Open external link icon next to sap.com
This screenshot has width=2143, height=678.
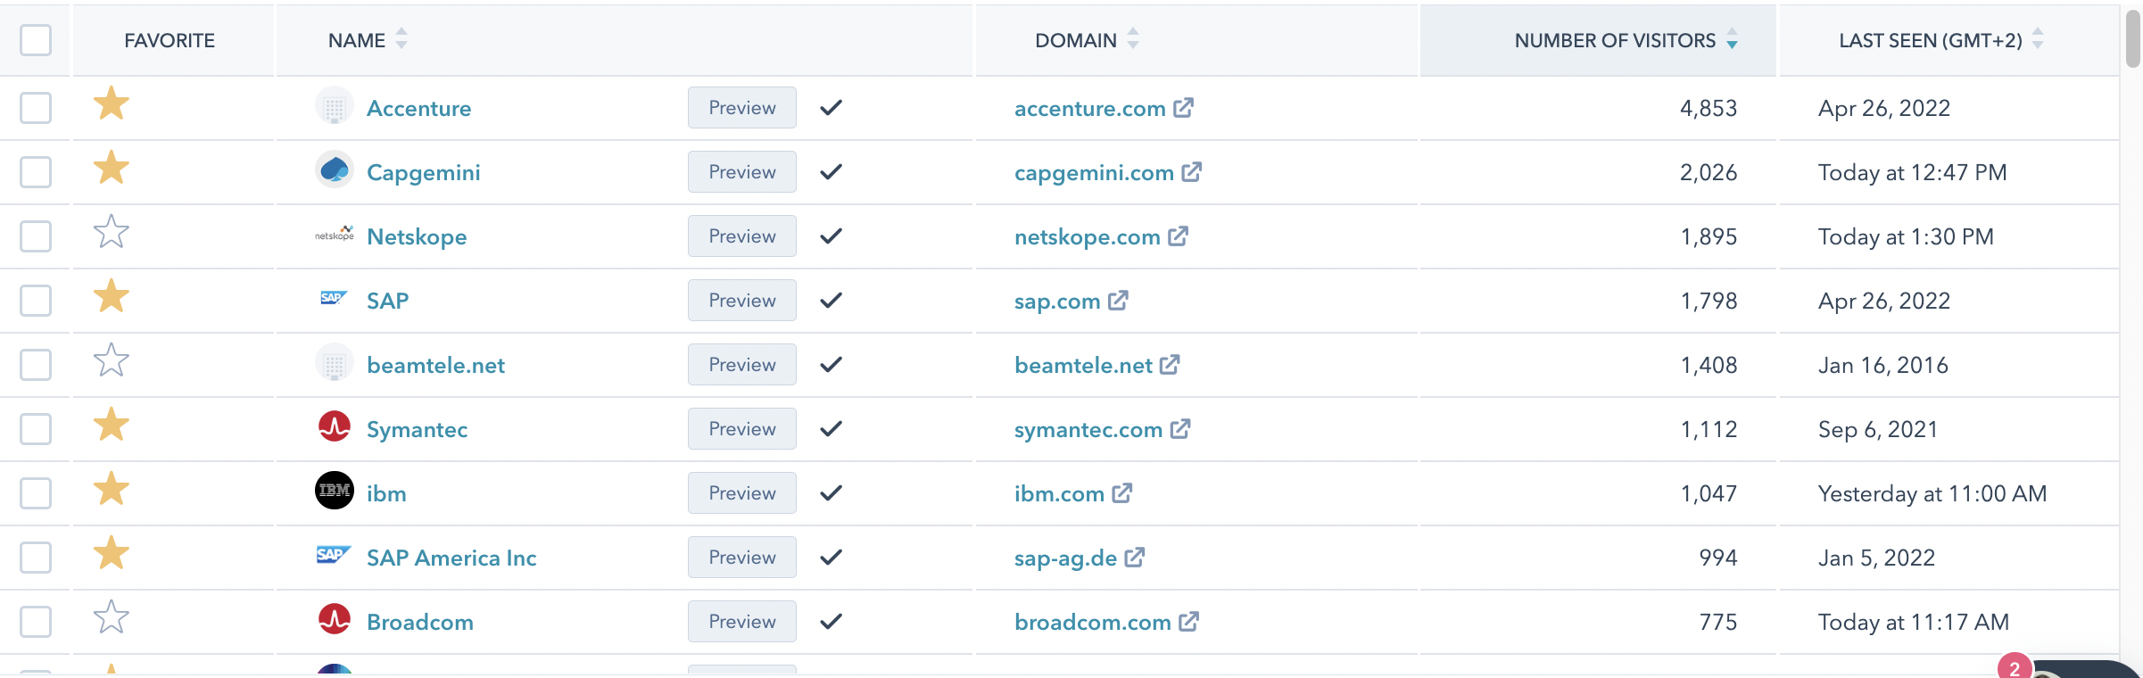click(x=1119, y=301)
